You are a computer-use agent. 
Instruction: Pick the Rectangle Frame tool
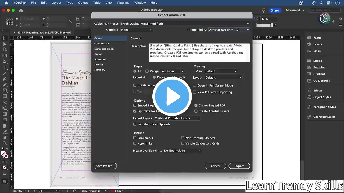5,91
